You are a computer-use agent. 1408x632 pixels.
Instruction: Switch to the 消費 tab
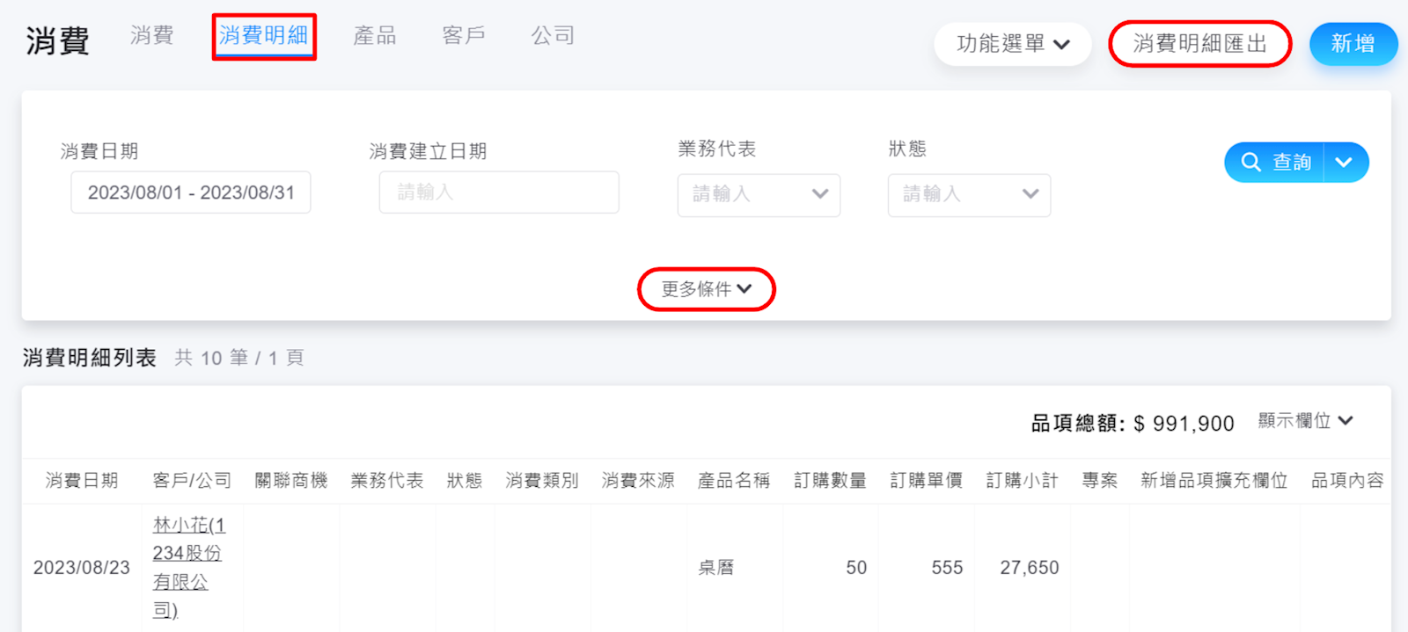click(x=151, y=36)
